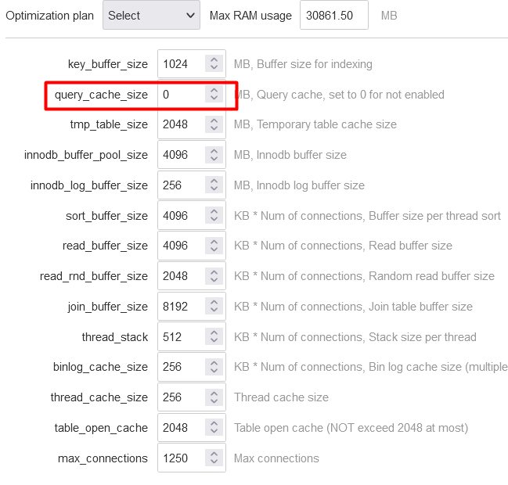Viewport: 508px width, 485px height.
Task: Decrease key_buffer_size with the down arrow
Action: click(214, 68)
